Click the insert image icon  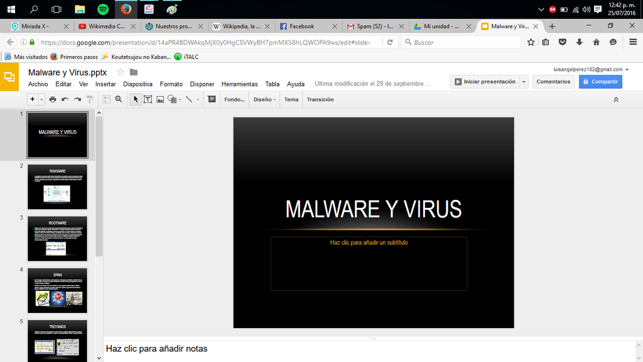(160, 99)
